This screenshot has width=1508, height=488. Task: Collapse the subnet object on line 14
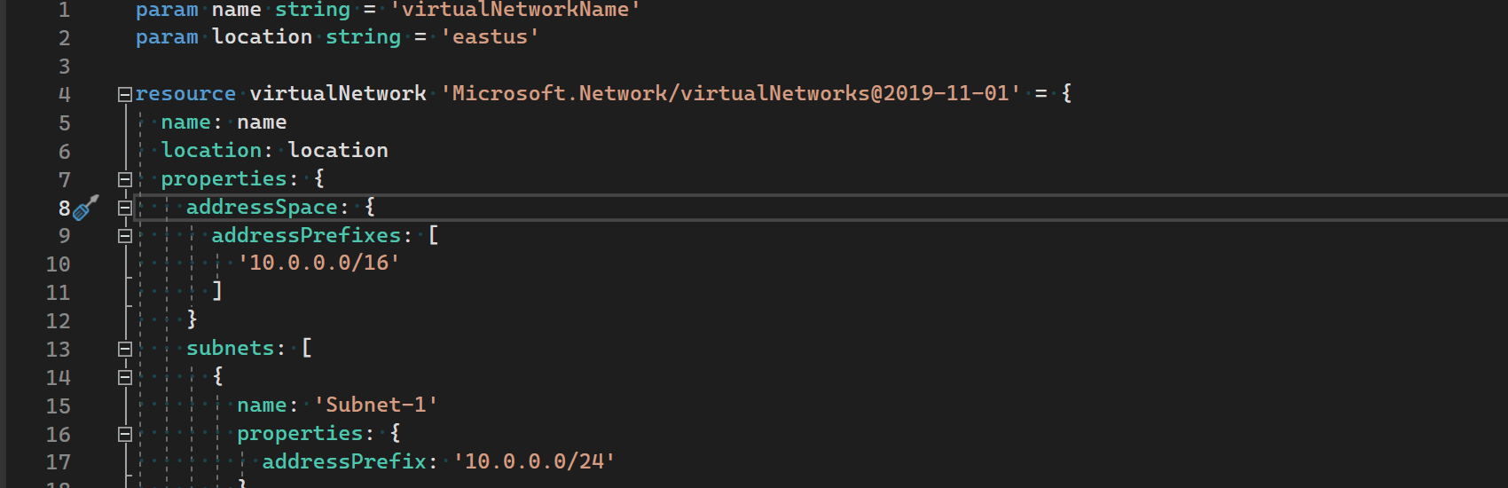(x=125, y=377)
